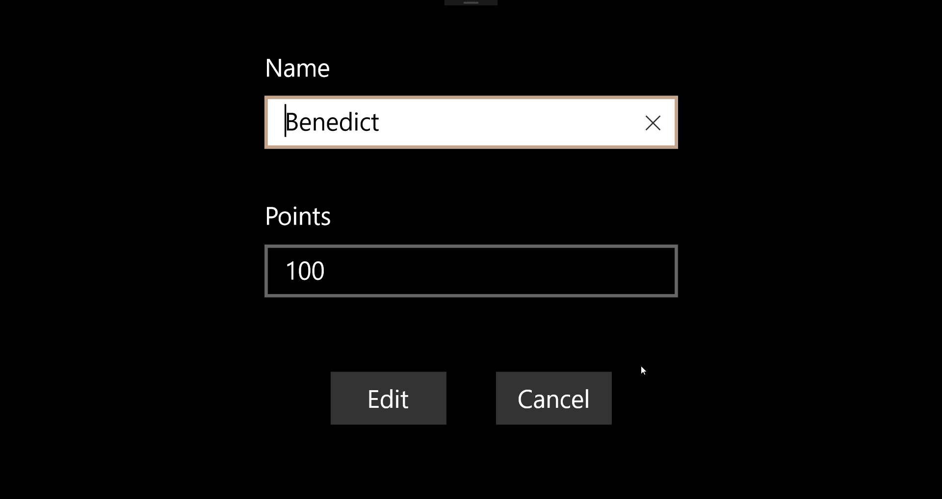
Task: Place cursor before the B in Benedict
Action: click(286, 123)
